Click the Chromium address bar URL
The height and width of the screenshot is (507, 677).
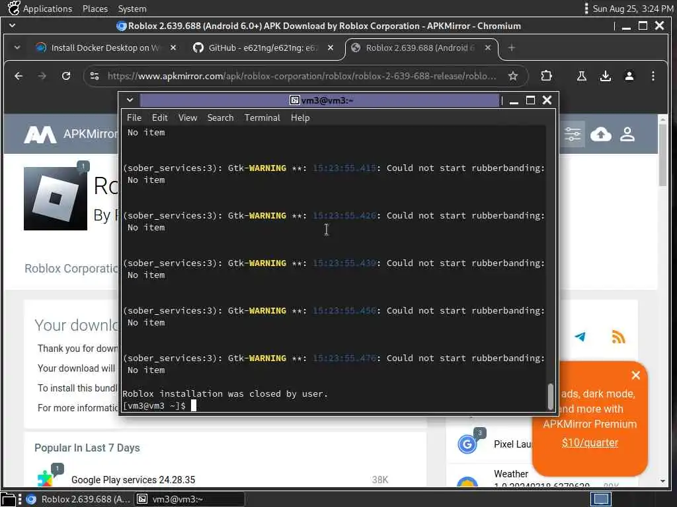pyautogui.click(x=301, y=76)
